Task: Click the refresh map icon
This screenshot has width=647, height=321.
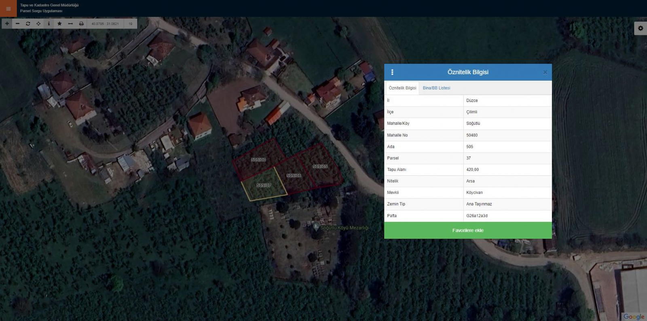Action: tap(28, 23)
